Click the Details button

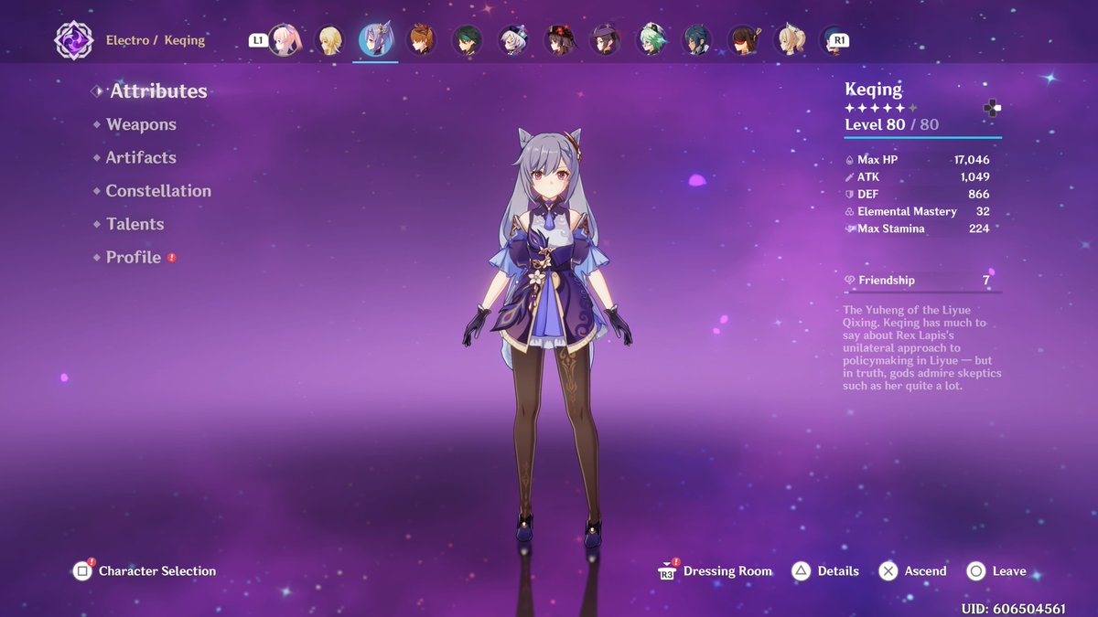[x=826, y=571]
